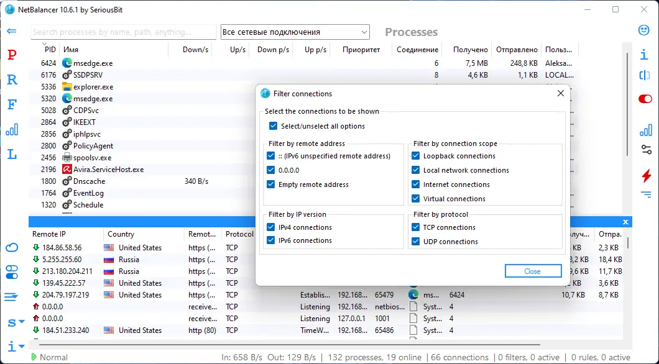Sort by Получено column header
659x364 pixels.
[470, 50]
